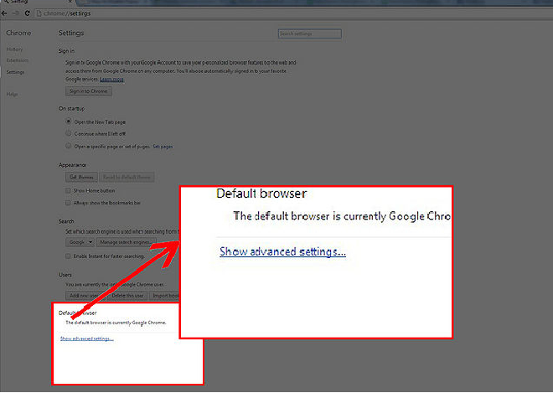Open History in the Chrome sidebar
This screenshot has width=553, height=393.
click(x=14, y=49)
